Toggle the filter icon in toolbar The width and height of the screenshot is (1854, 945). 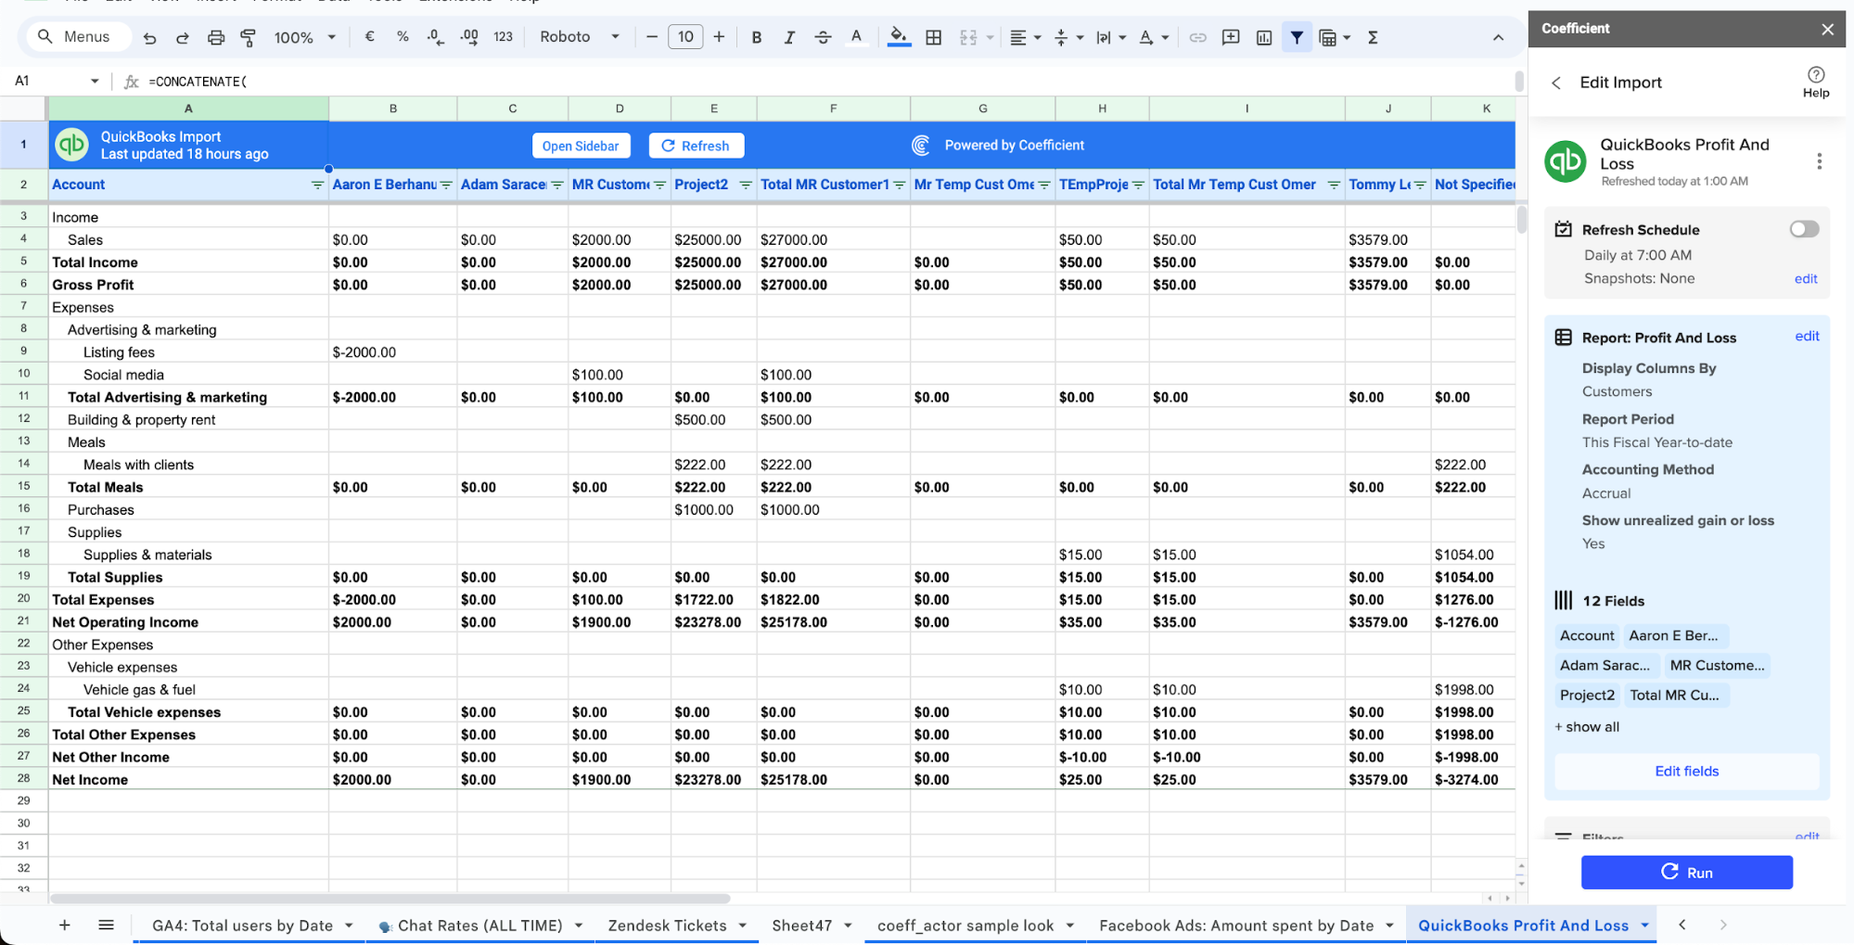[x=1297, y=37]
